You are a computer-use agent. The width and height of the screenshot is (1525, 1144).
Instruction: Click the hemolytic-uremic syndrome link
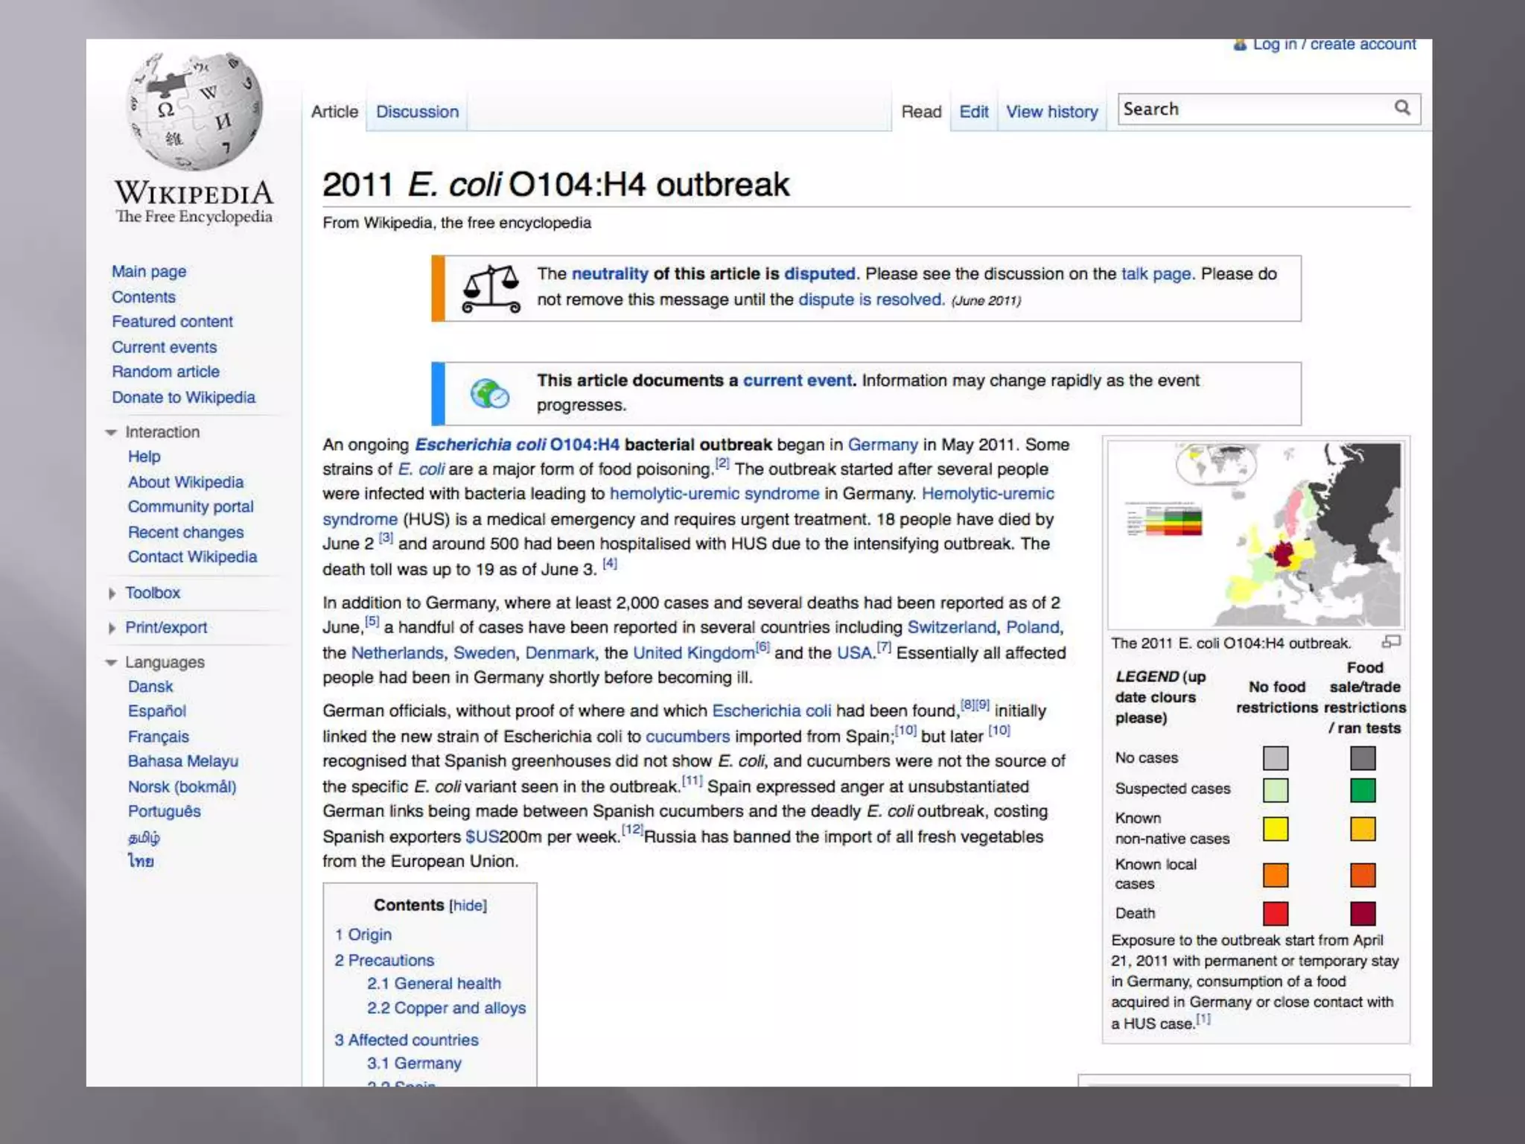click(713, 494)
